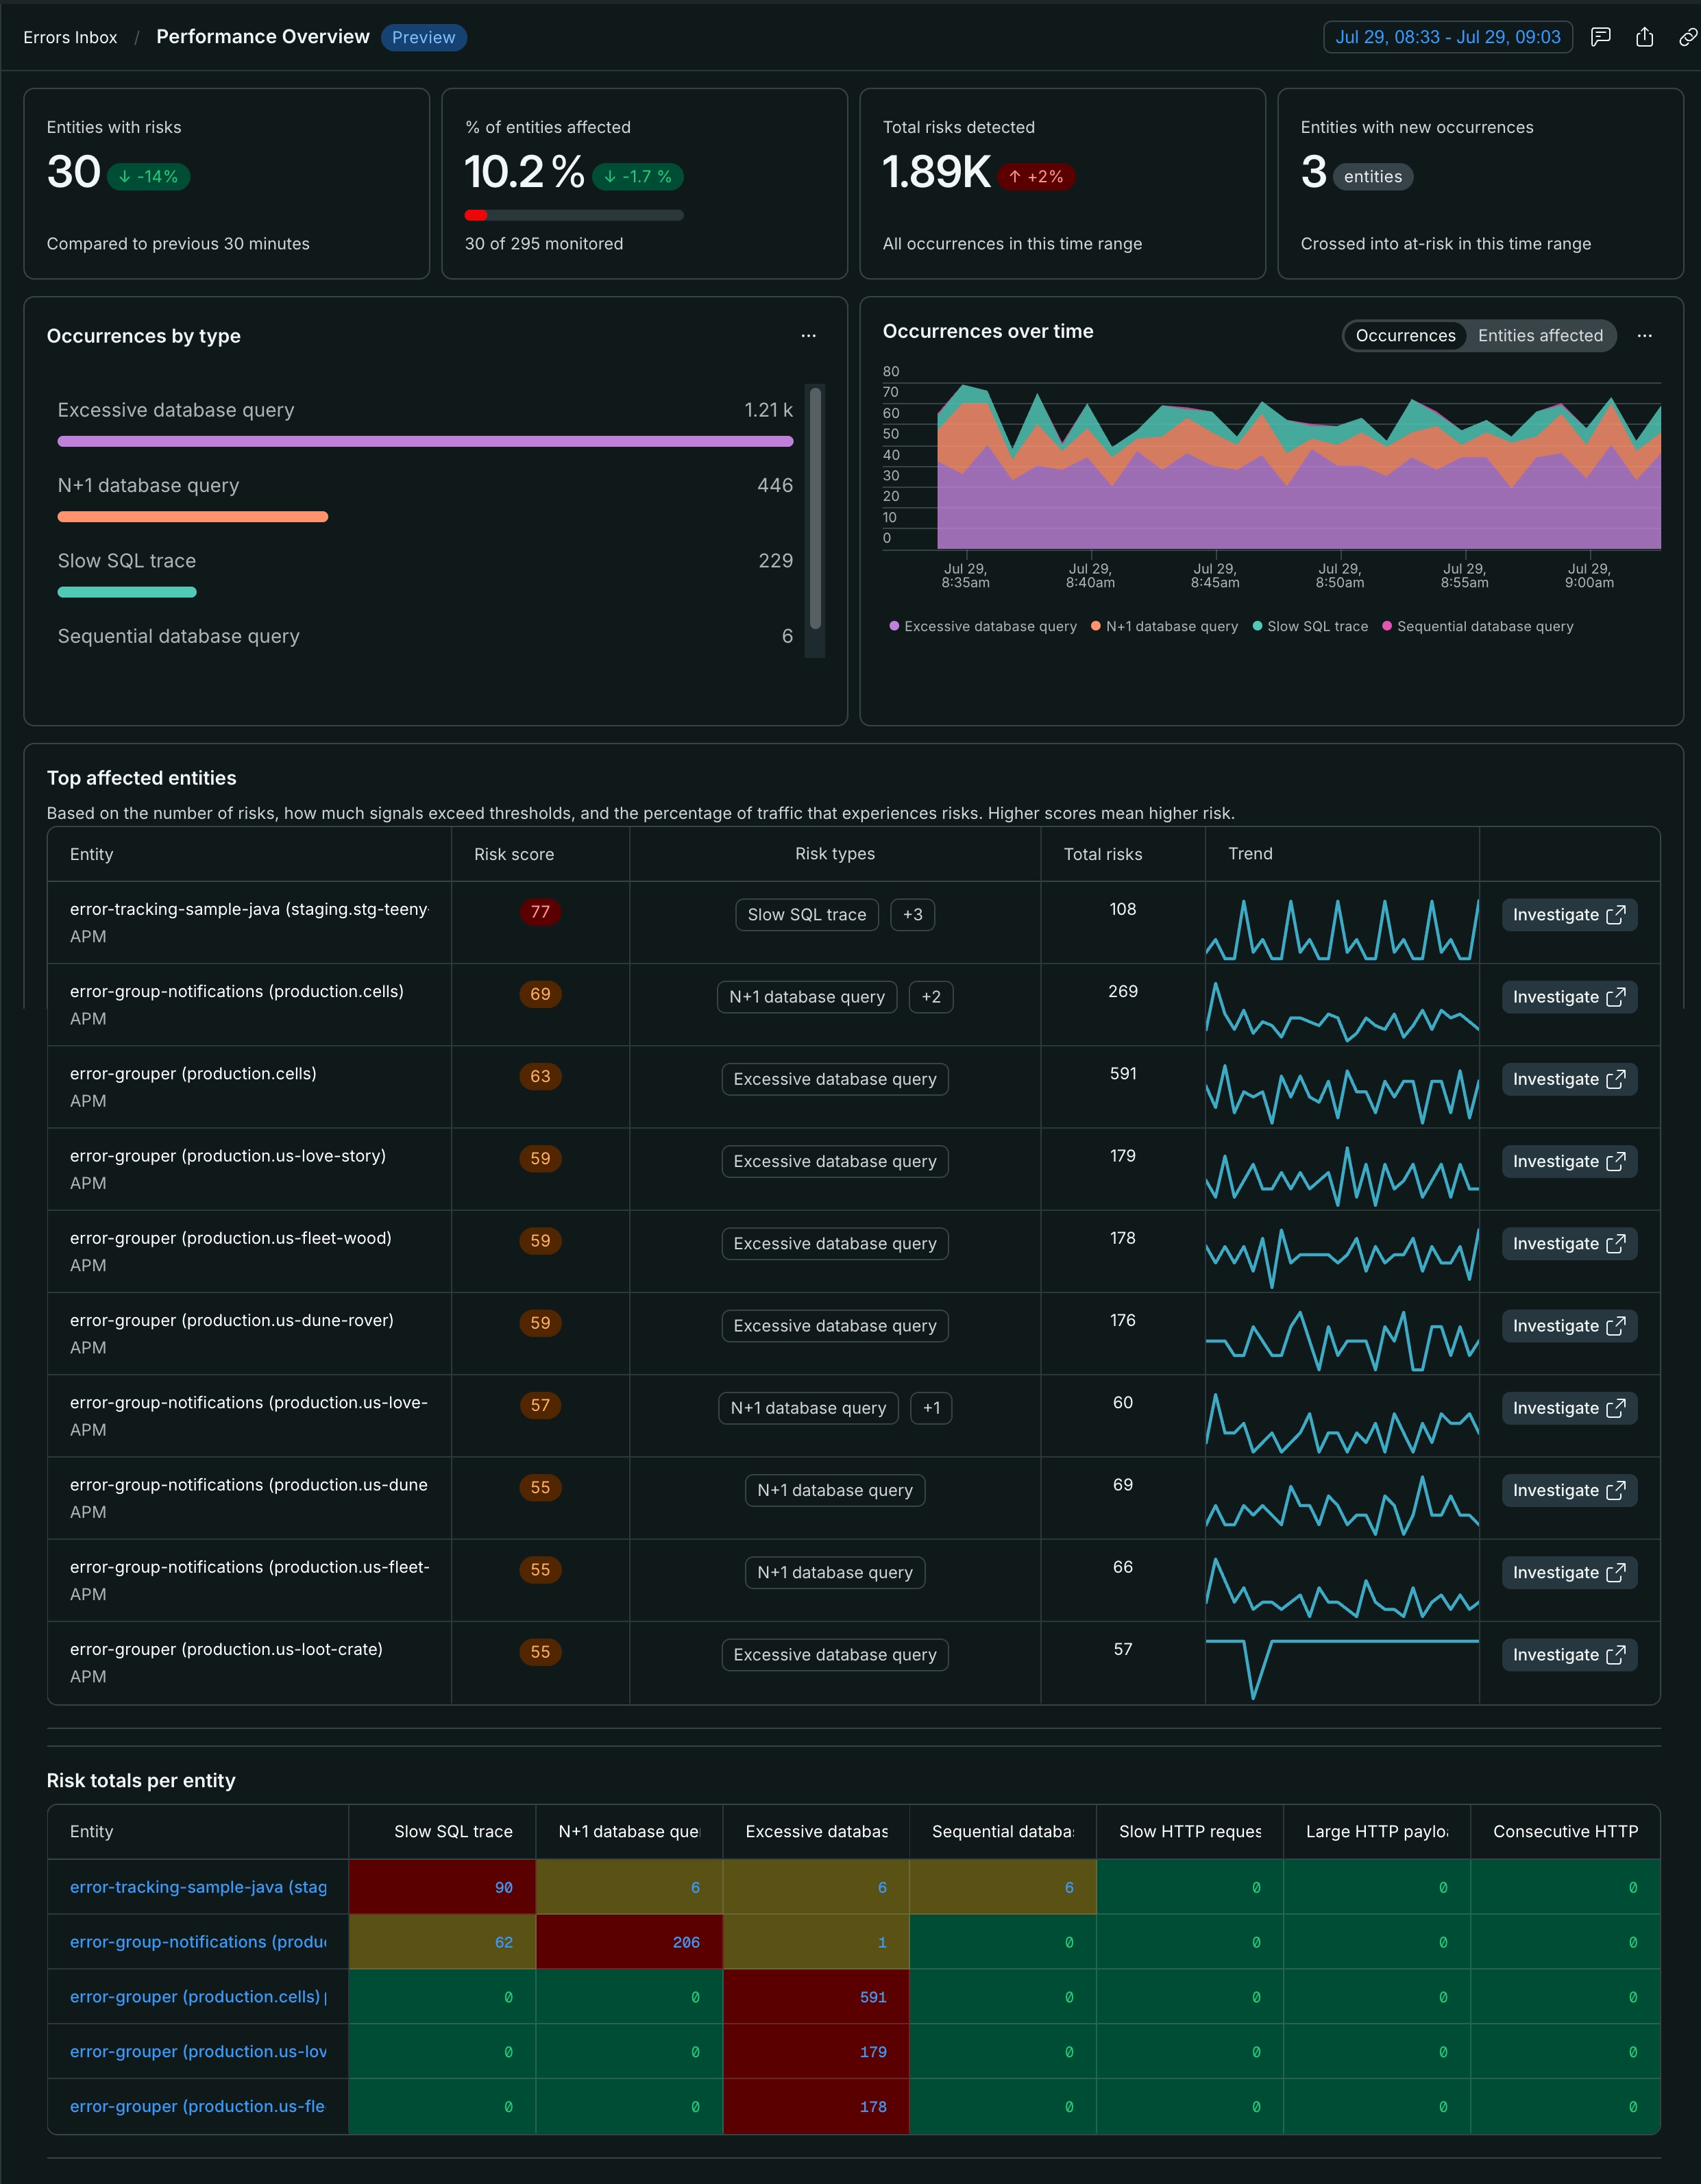Toggle Excessive database query legend item

click(x=983, y=626)
